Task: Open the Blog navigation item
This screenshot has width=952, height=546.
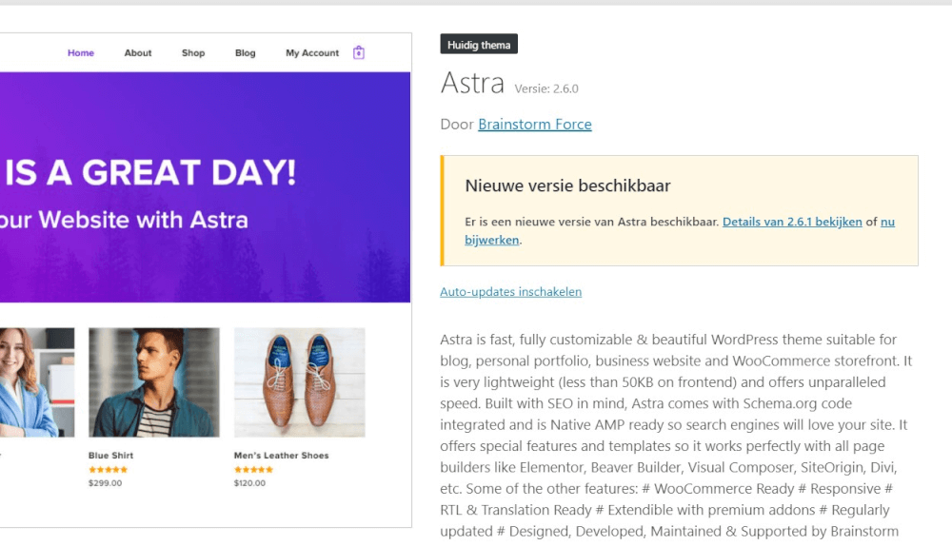Action: 246,52
